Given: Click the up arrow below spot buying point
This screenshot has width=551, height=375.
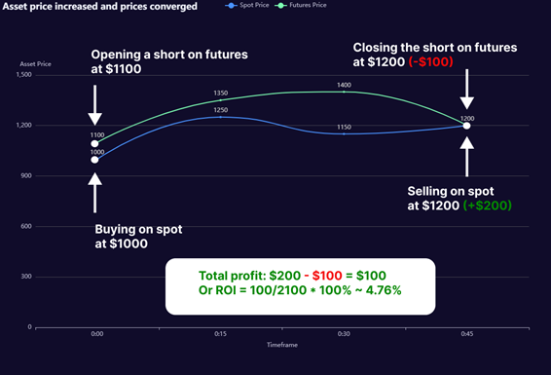Looking at the screenshot, I should [94, 193].
